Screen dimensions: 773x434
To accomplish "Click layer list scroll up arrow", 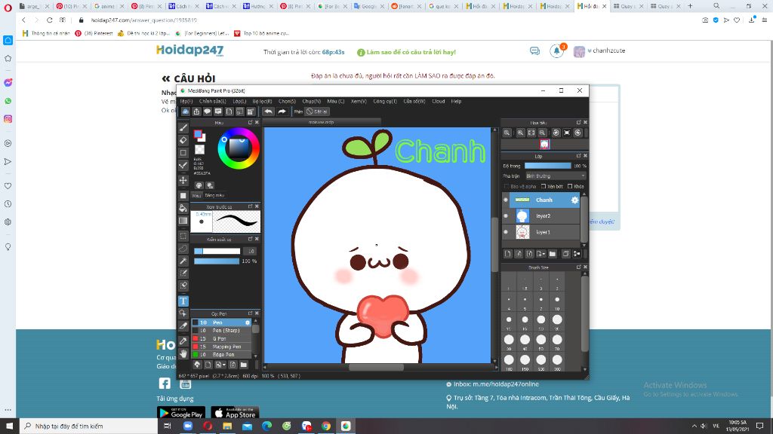I will click(584, 194).
